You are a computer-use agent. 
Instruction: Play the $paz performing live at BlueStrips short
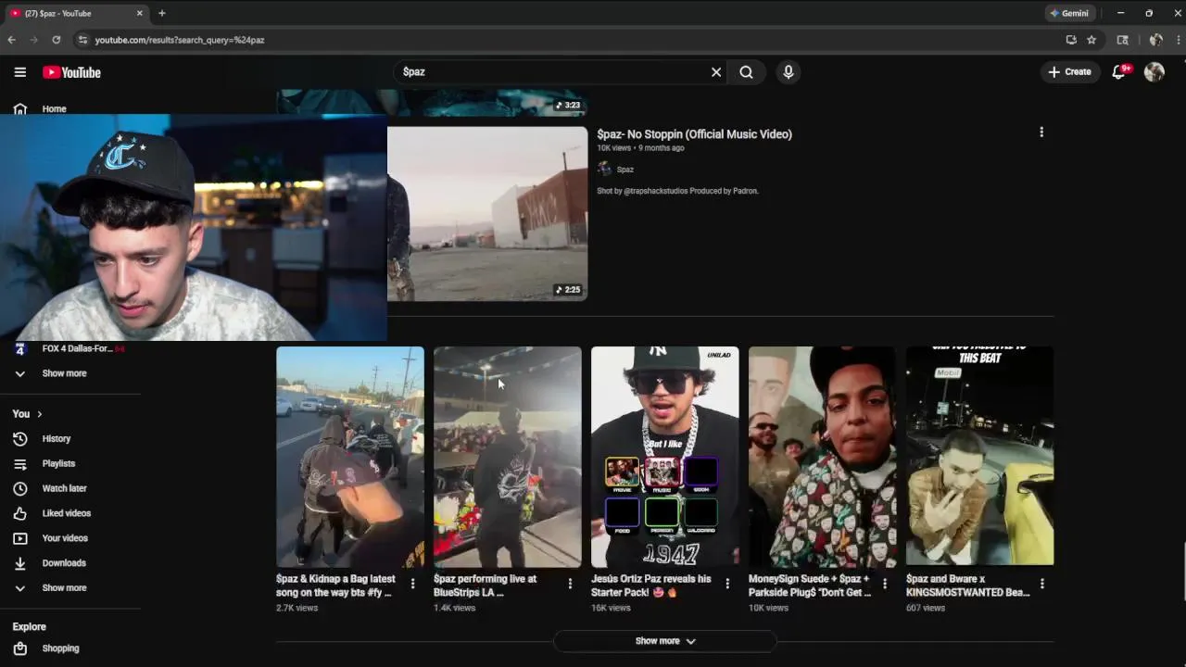[508, 457]
